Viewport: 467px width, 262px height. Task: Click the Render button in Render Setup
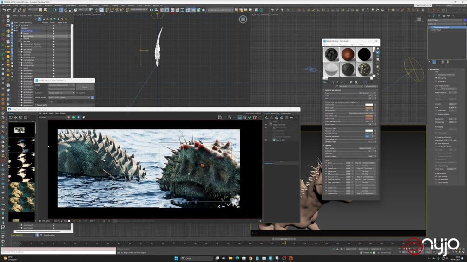[x=85, y=87]
